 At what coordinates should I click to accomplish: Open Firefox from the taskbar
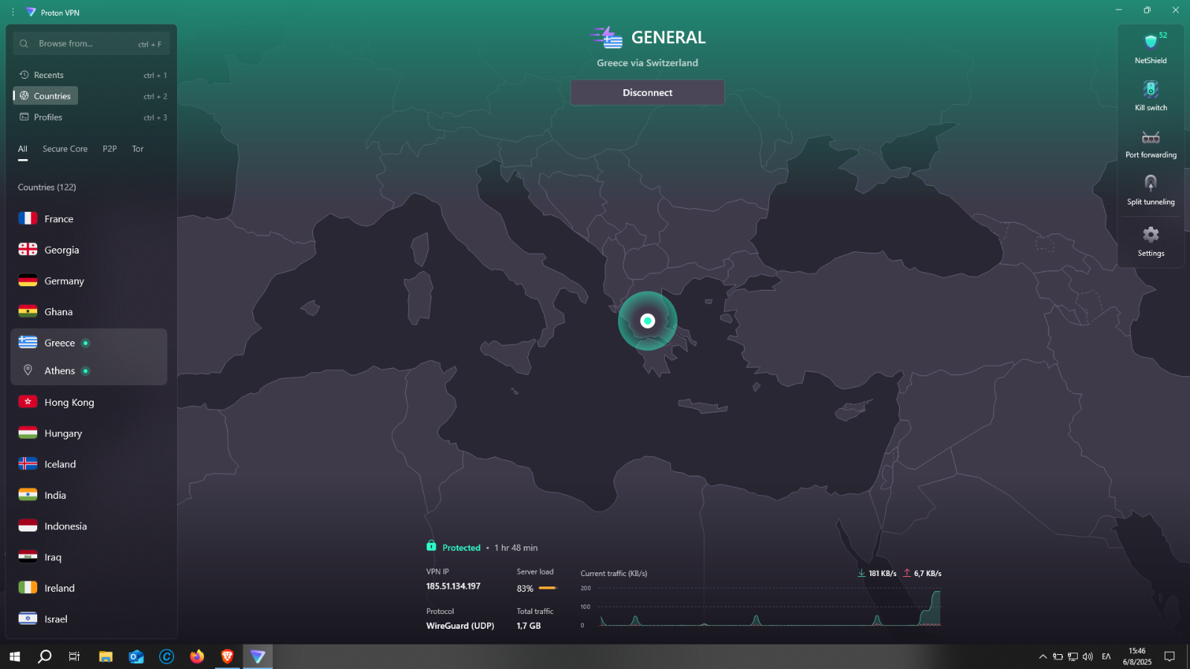pos(196,656)
